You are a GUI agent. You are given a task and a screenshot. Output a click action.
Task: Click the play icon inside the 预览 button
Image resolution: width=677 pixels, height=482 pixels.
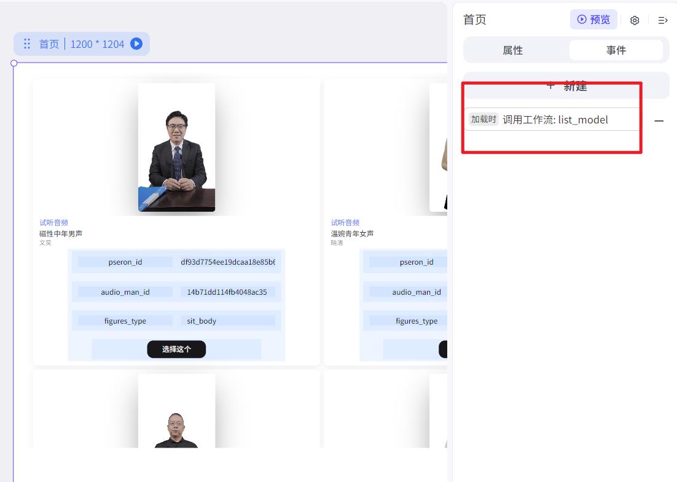[581, 19]
